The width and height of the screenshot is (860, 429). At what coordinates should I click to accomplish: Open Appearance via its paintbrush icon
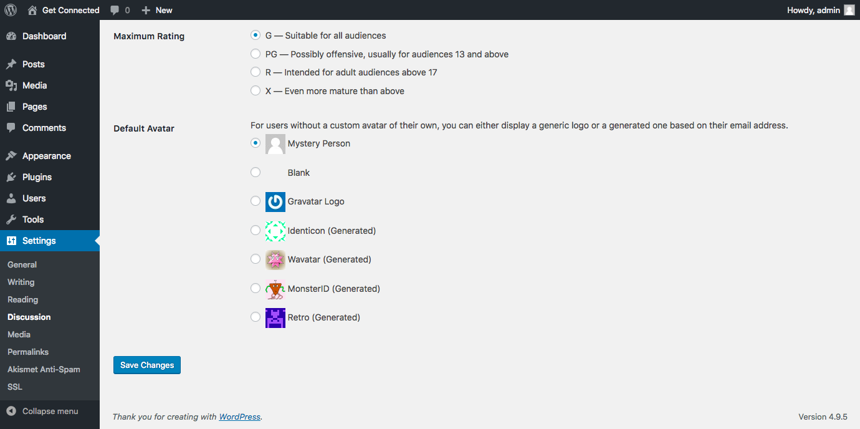tap(10, 155)
